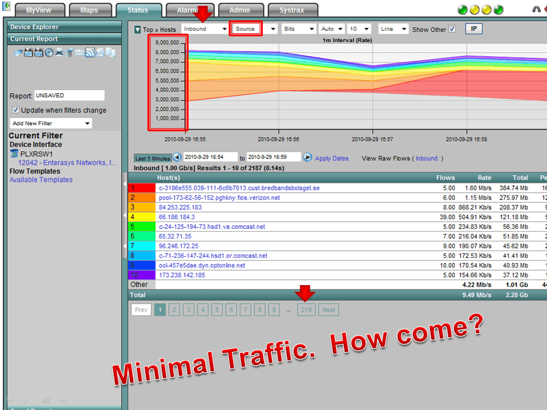Click the eraser clear-report icon
The height and width of the screenshot is (410, 547).
coord(18,53)
